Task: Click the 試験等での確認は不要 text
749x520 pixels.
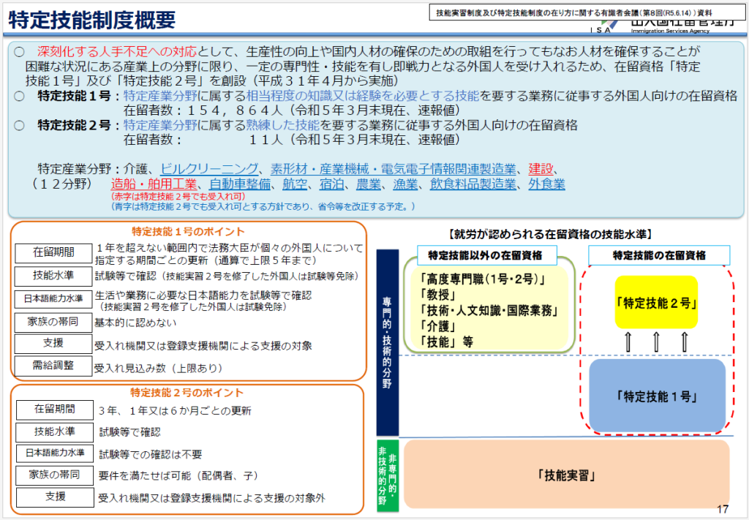Action: pyautogui.click(x=151, y=454)
